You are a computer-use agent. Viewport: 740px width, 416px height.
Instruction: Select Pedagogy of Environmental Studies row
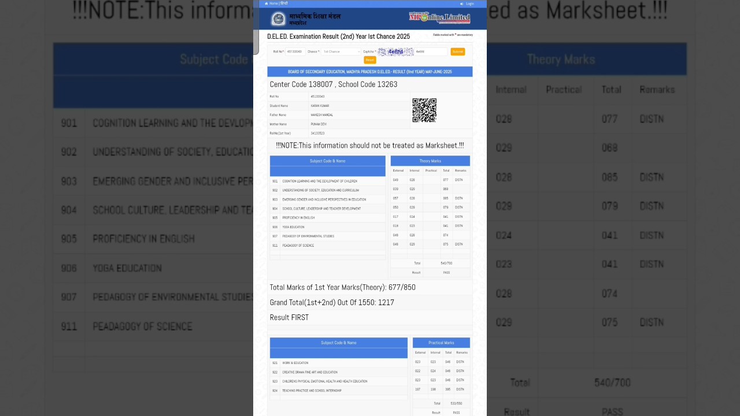(328, 236)
